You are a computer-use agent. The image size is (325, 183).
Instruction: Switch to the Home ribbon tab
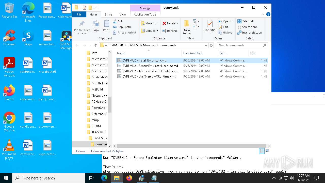pyautogui.click(x=93, y=14)
